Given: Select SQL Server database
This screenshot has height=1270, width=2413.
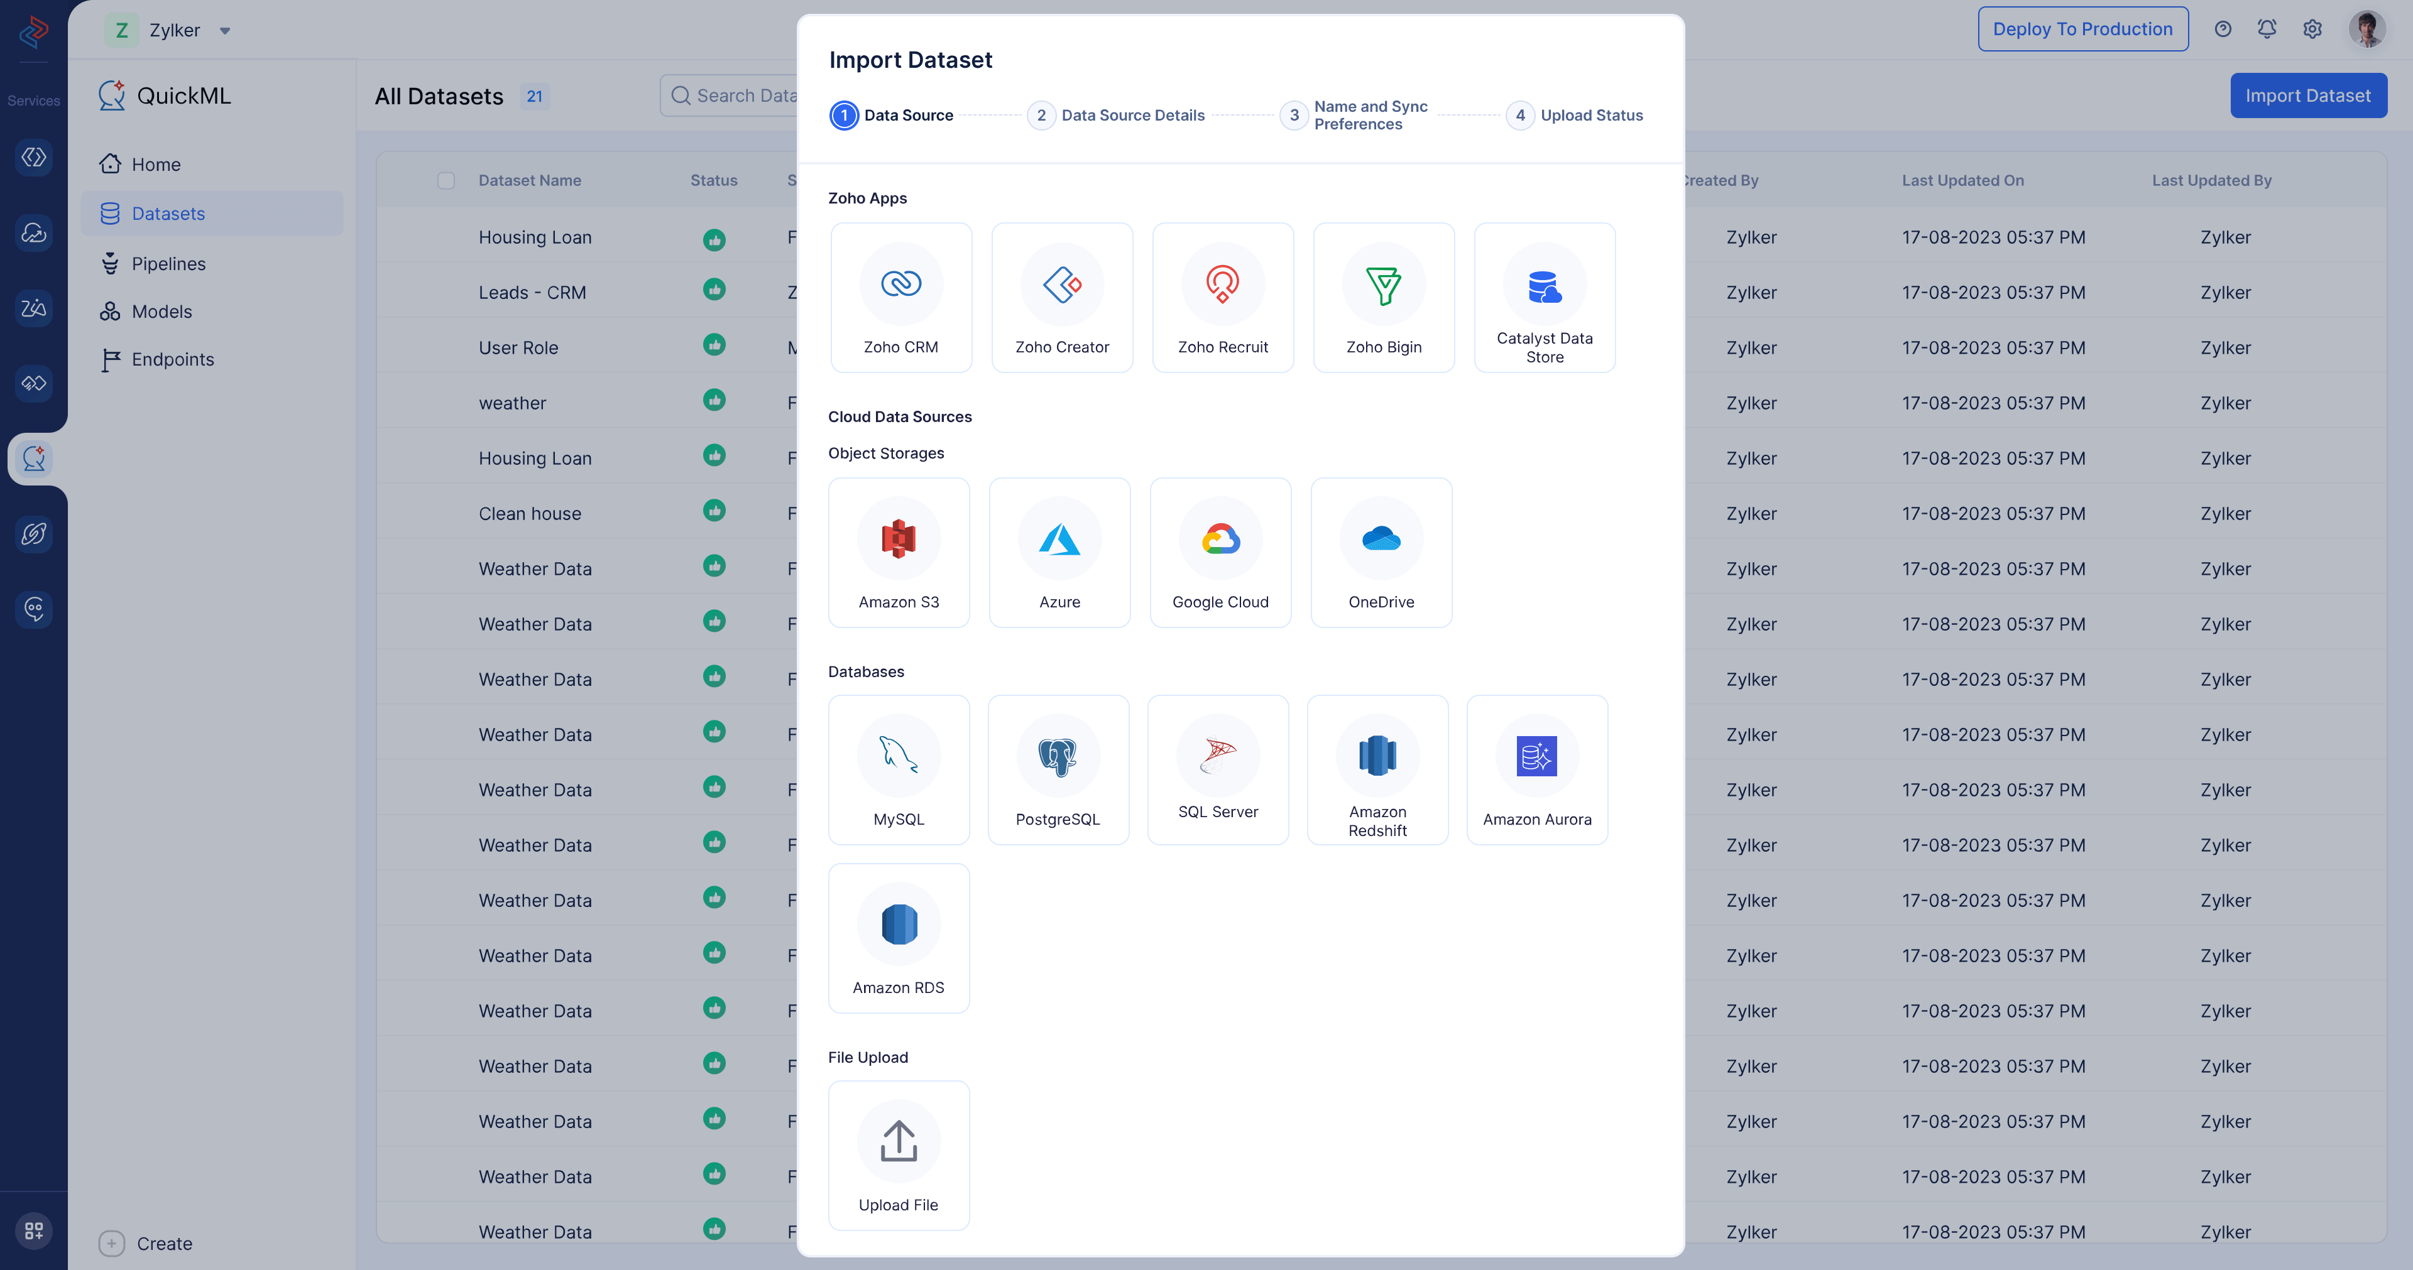Looking at the screenshot, I should (1218, 770).
